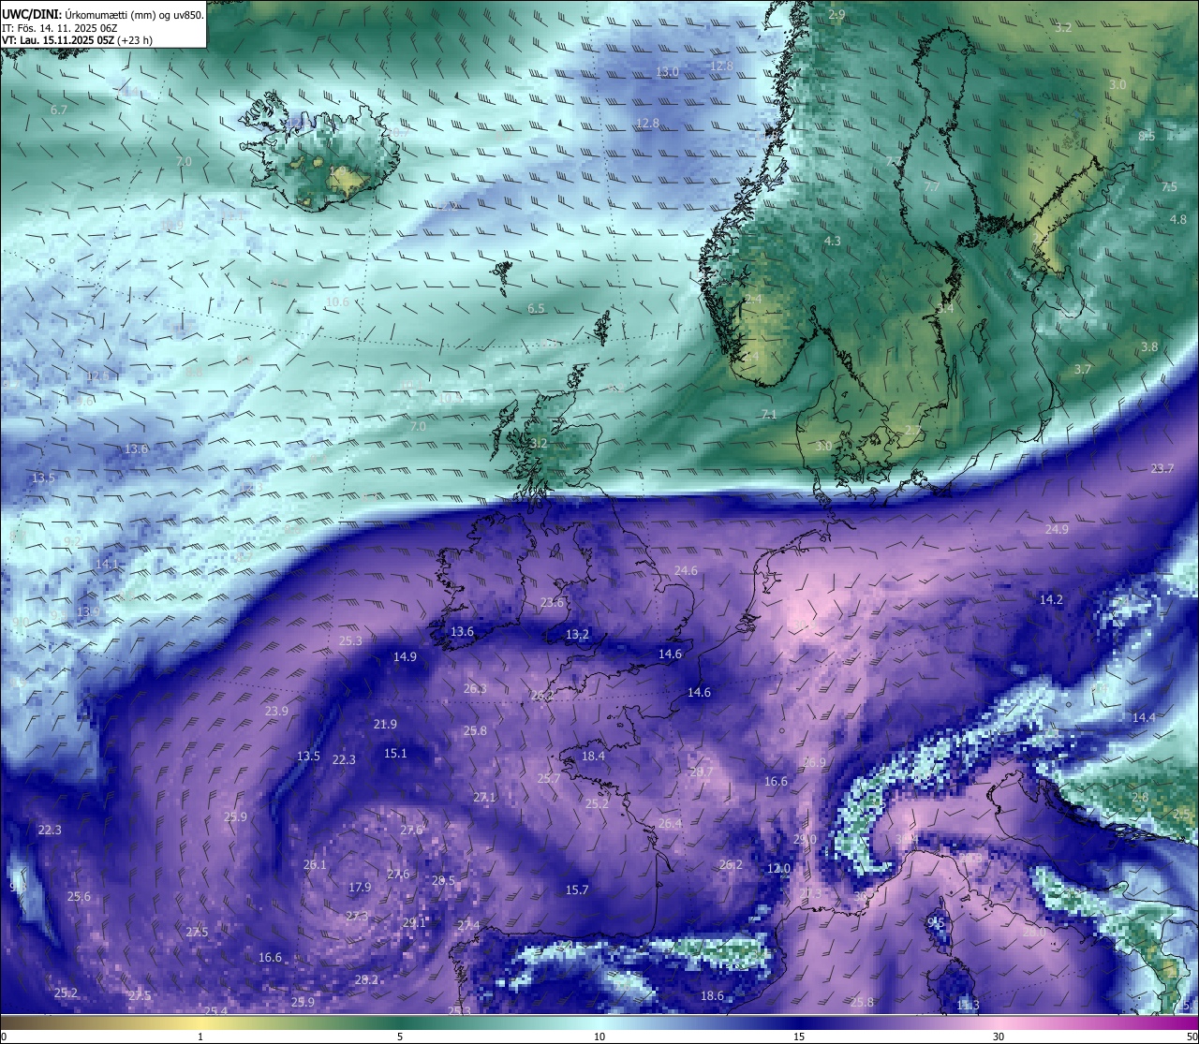
Task: Select the VT: Lau. 15.11.2025 05Z line
Action: tap(78, 40)
